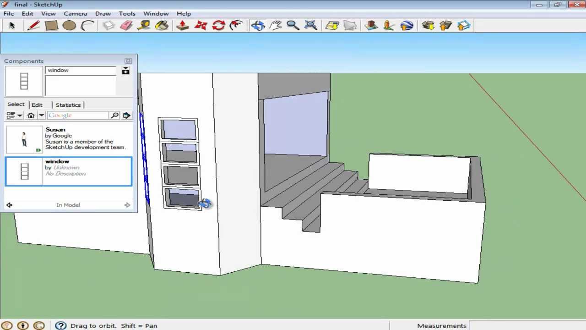Click the Toggle Terrain icon

pyautogui.click(x=350, y=26)
